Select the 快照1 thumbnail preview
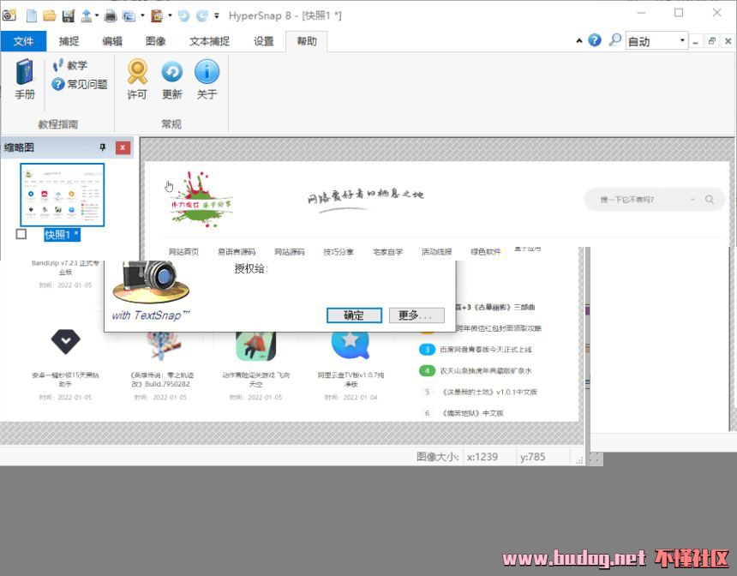The image size is (737, 576). pos(62,195)
